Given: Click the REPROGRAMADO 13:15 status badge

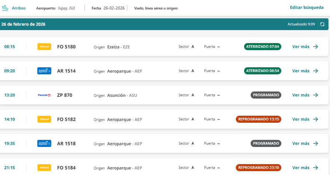Looking at the screenshot, I should tap(259, 119).
